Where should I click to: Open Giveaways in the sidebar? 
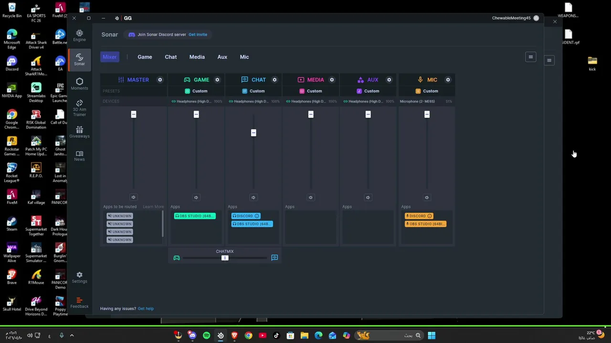(79, 132)
